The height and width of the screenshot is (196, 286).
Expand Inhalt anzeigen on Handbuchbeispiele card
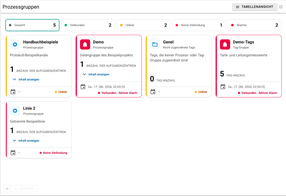(26, 79)
